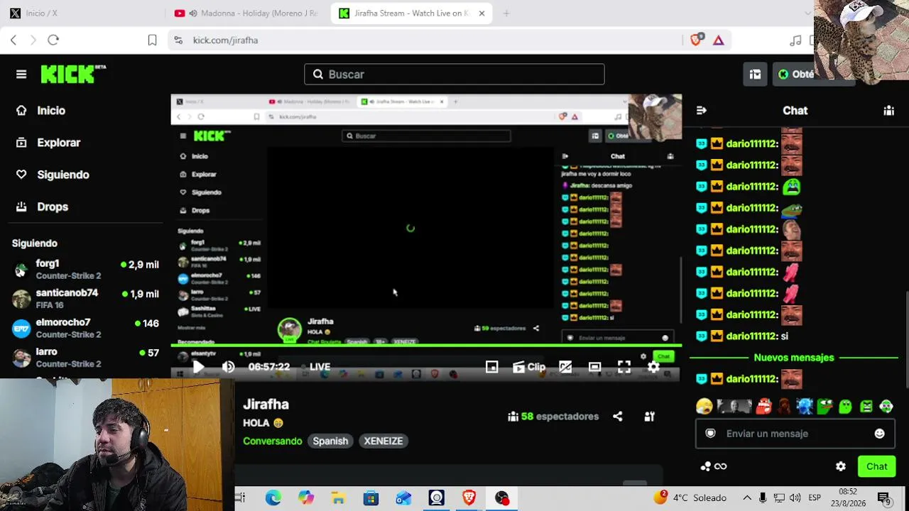Insert the angry green square emote
Image resolution: width=909 pixels, height=511 pixels.
pos(866,406)
